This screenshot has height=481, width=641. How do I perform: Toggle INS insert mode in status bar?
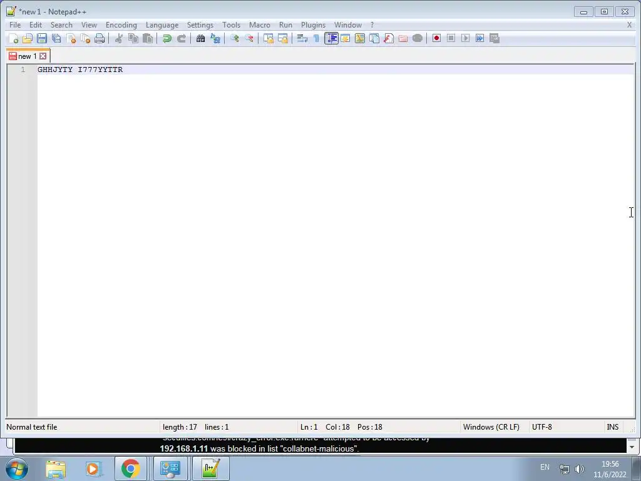click(x=612, y=427)
